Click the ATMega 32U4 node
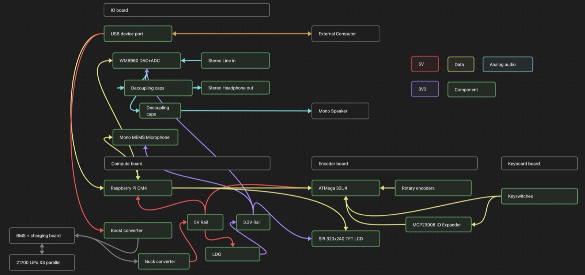The image size is (585, 275). 346,188
